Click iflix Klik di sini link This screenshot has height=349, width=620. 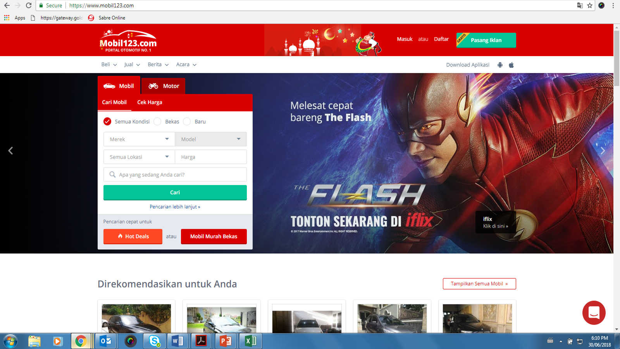[496, 222]
